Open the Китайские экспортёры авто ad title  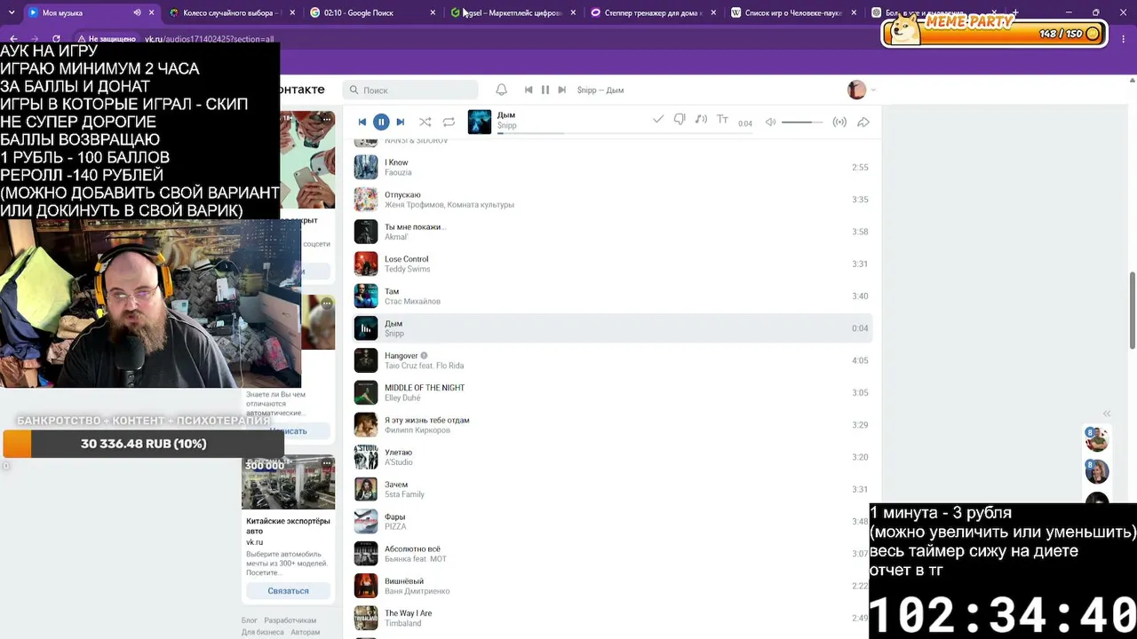tap(288, 525)
